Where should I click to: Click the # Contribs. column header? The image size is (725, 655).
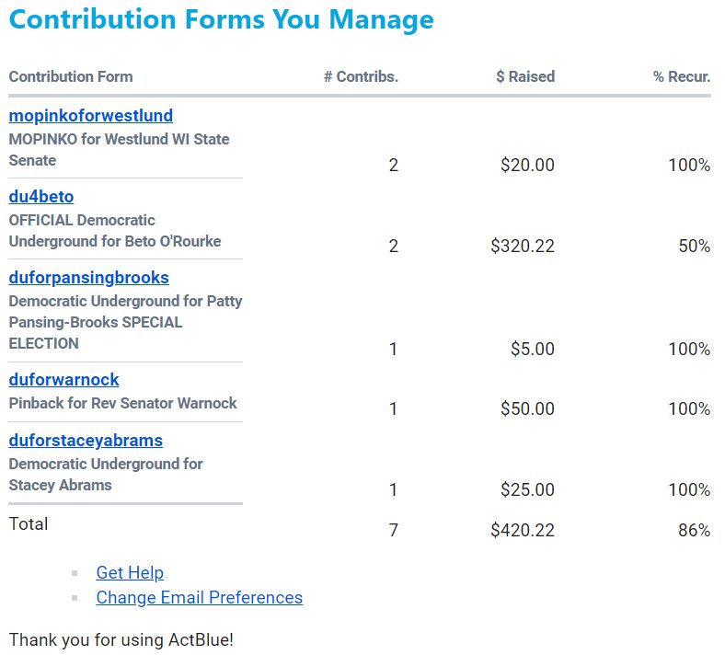tap(361, 77)
